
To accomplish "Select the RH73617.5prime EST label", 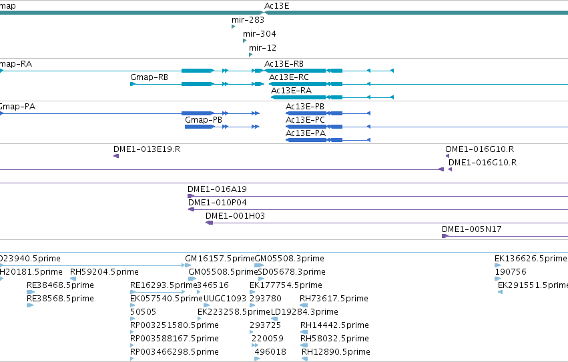I will click(x=334, y=299).
